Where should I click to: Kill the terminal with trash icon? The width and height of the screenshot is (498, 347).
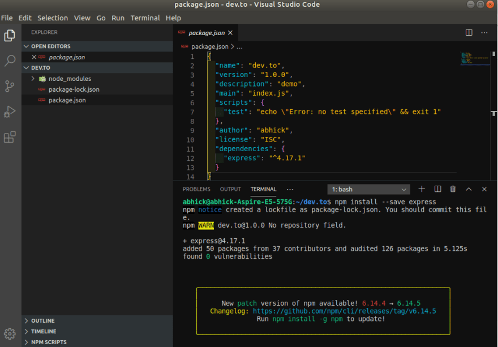click(453, 189)
